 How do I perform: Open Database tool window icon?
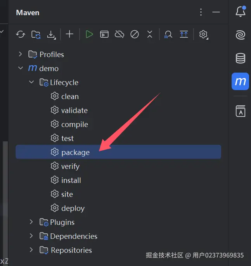[x=240, y=58]
